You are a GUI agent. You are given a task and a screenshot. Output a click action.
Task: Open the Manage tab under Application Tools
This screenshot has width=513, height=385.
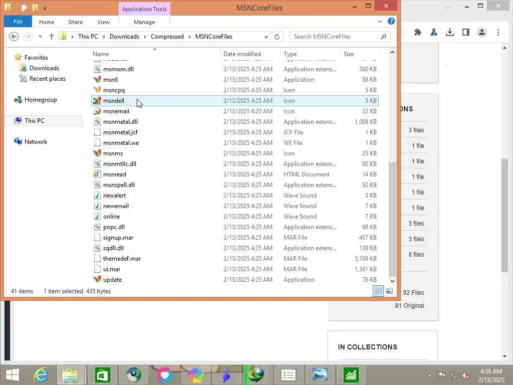tap(144, 22)
